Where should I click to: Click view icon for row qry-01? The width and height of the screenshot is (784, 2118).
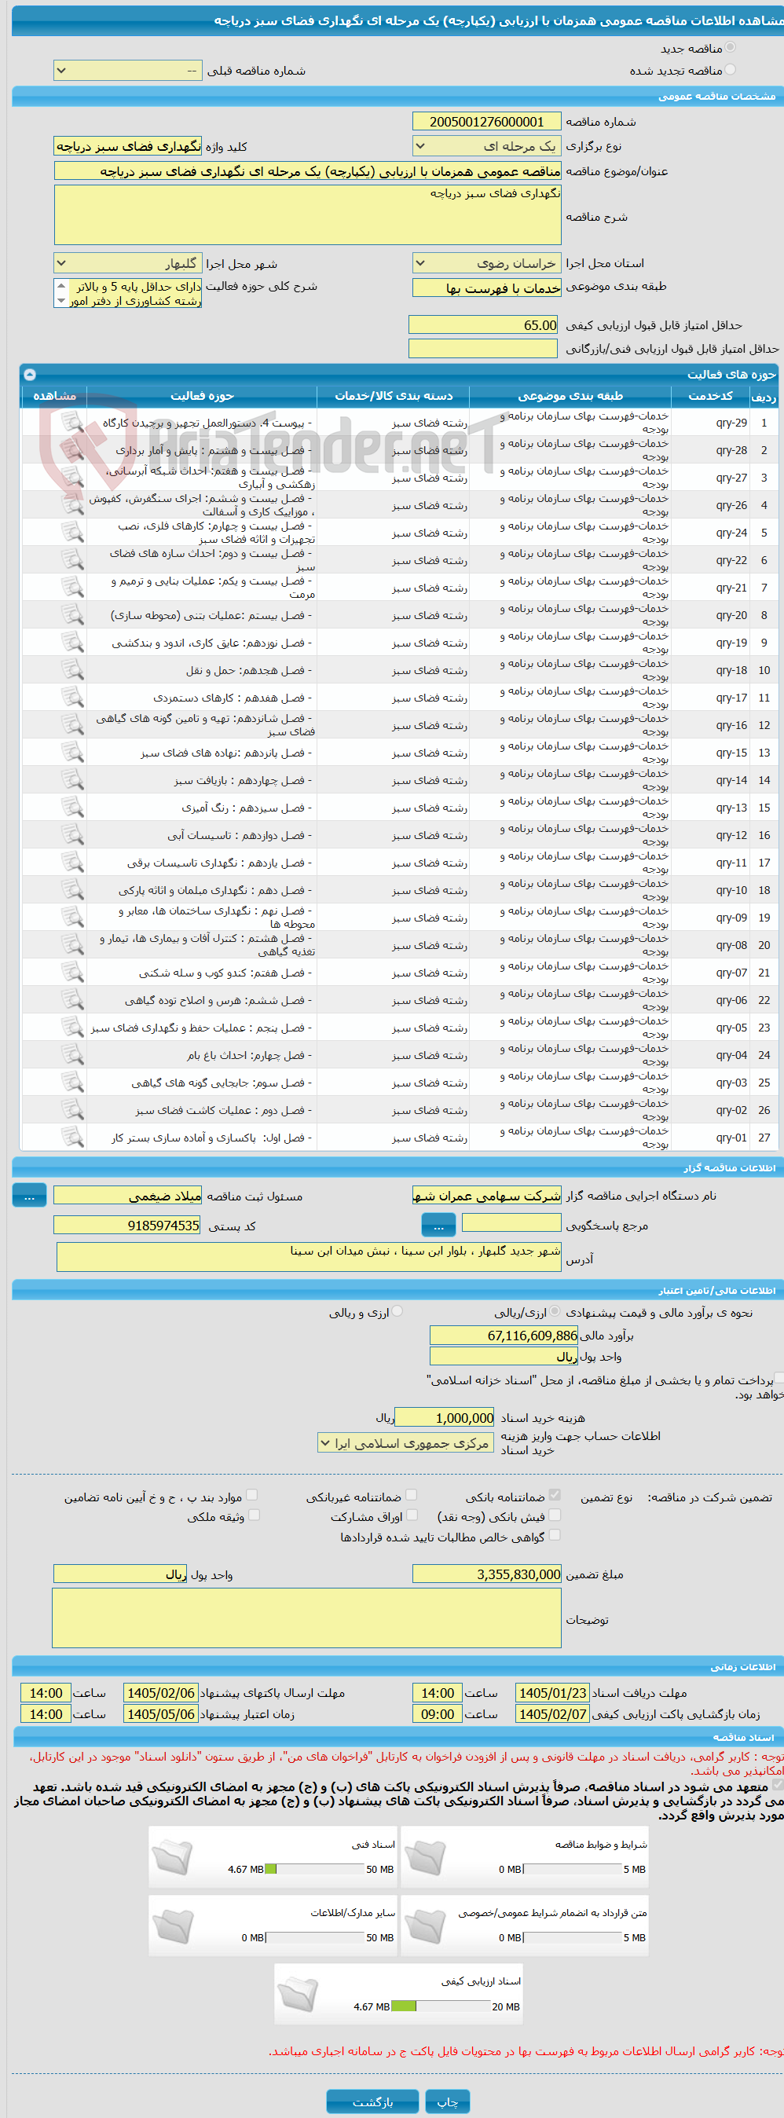point(72,1137)
